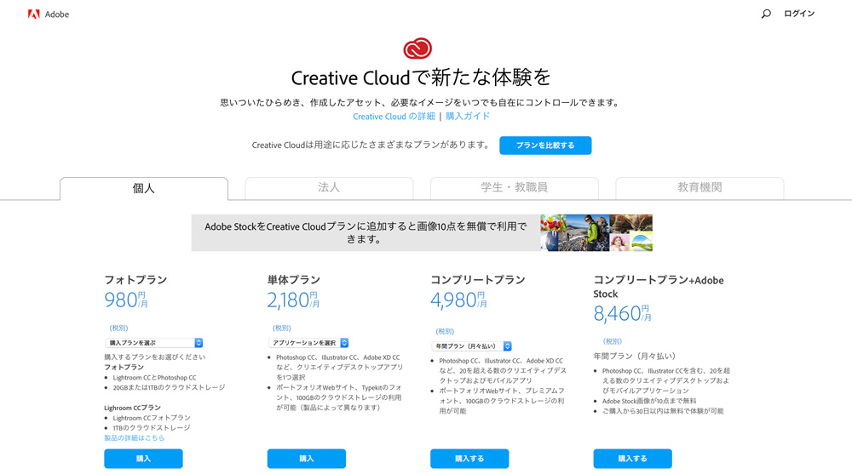
Task: Switch to the 教育機関 tab
Action: click(x=699, y=188)
